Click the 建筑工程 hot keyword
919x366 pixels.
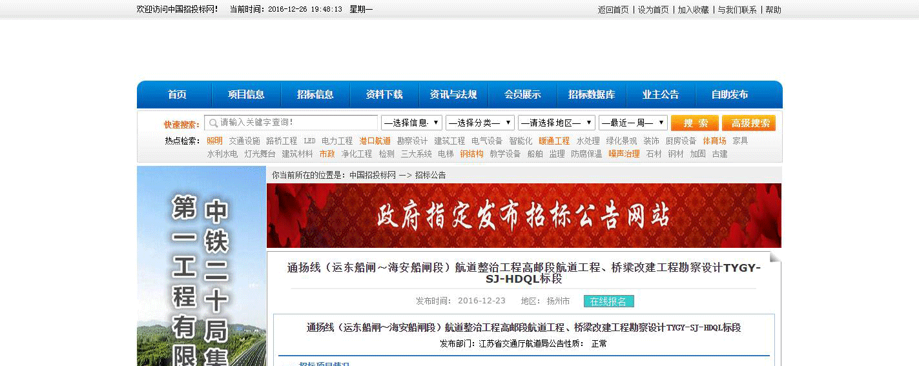449,141
